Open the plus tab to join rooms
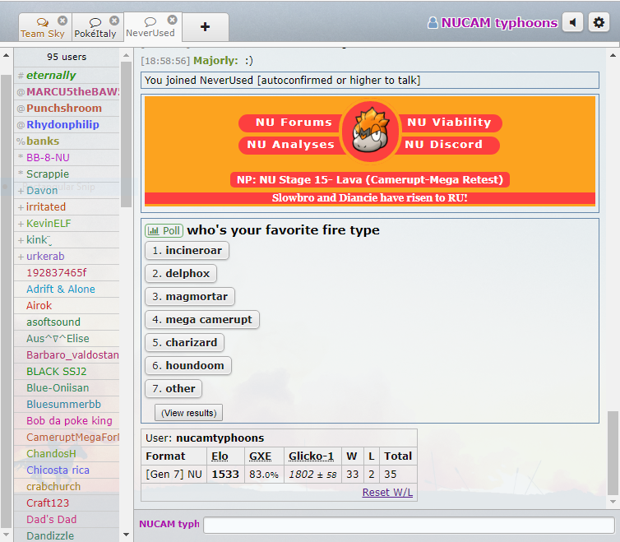 [206, 27]
